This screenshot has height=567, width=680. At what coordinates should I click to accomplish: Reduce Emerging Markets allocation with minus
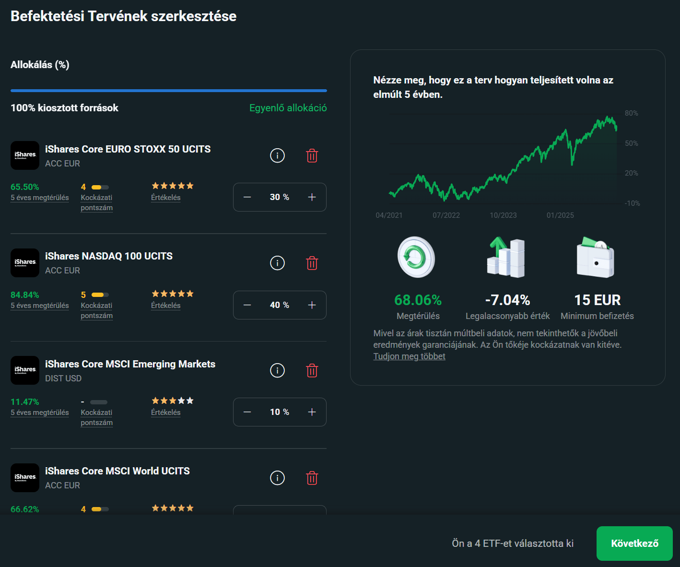click(x=247, y=412)
